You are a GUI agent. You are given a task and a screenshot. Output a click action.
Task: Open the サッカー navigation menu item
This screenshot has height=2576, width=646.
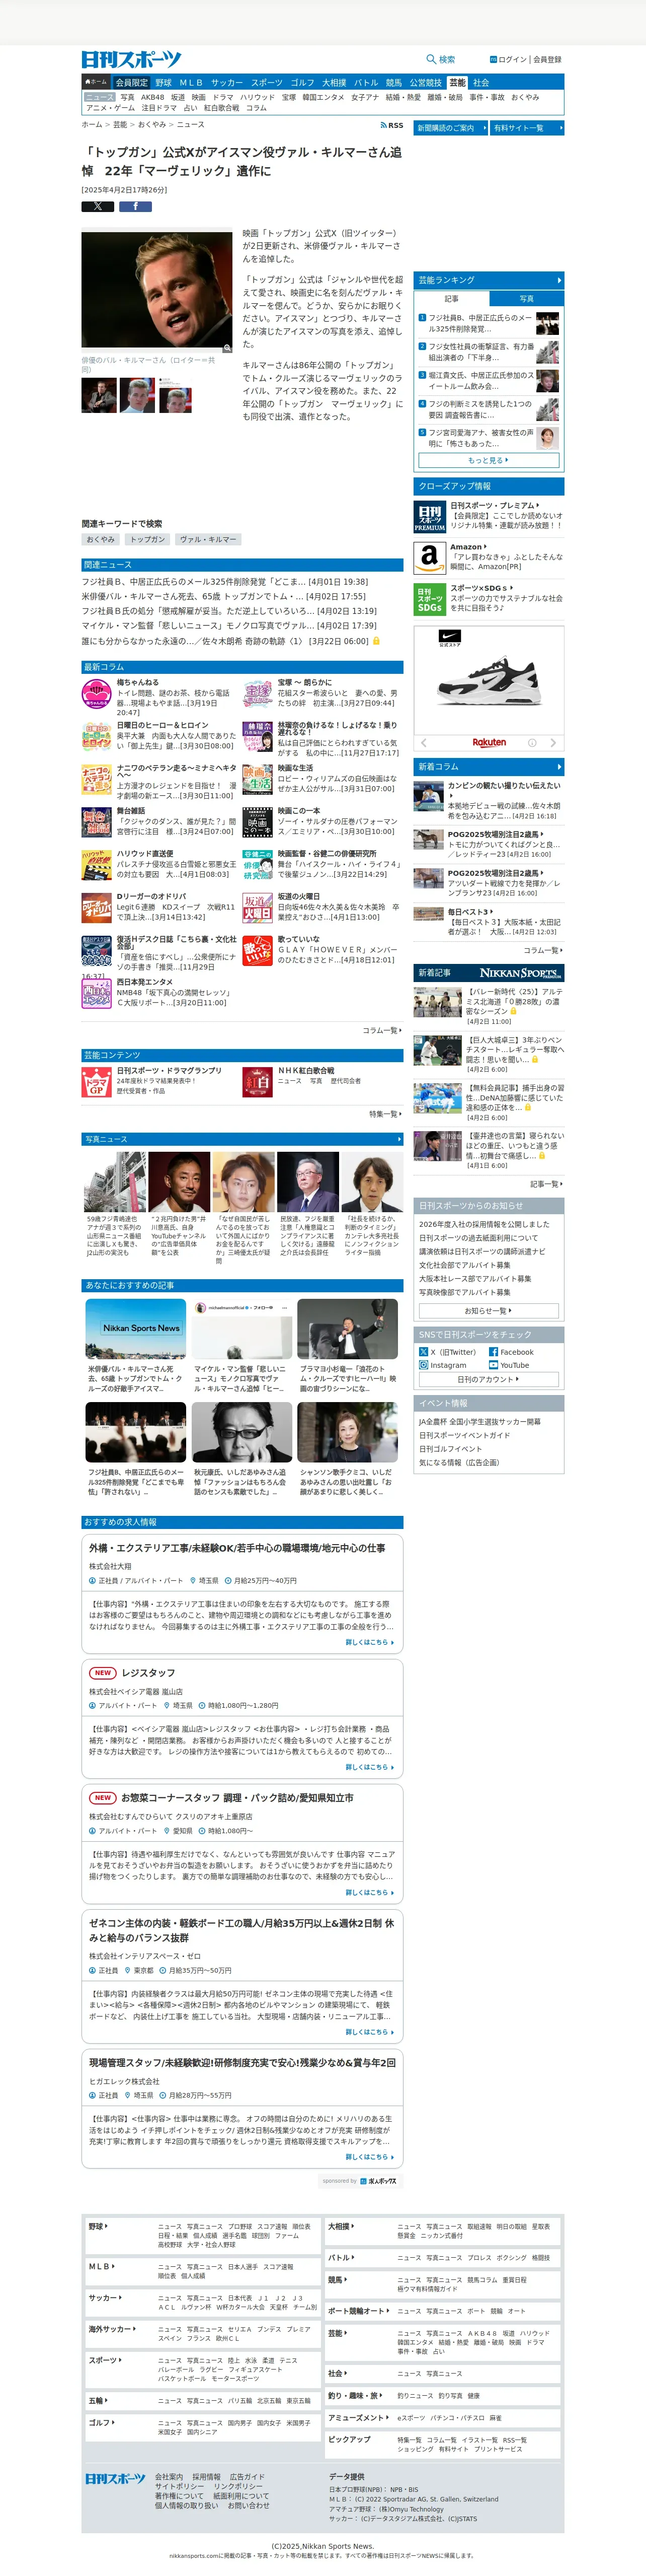click(226, 83)
